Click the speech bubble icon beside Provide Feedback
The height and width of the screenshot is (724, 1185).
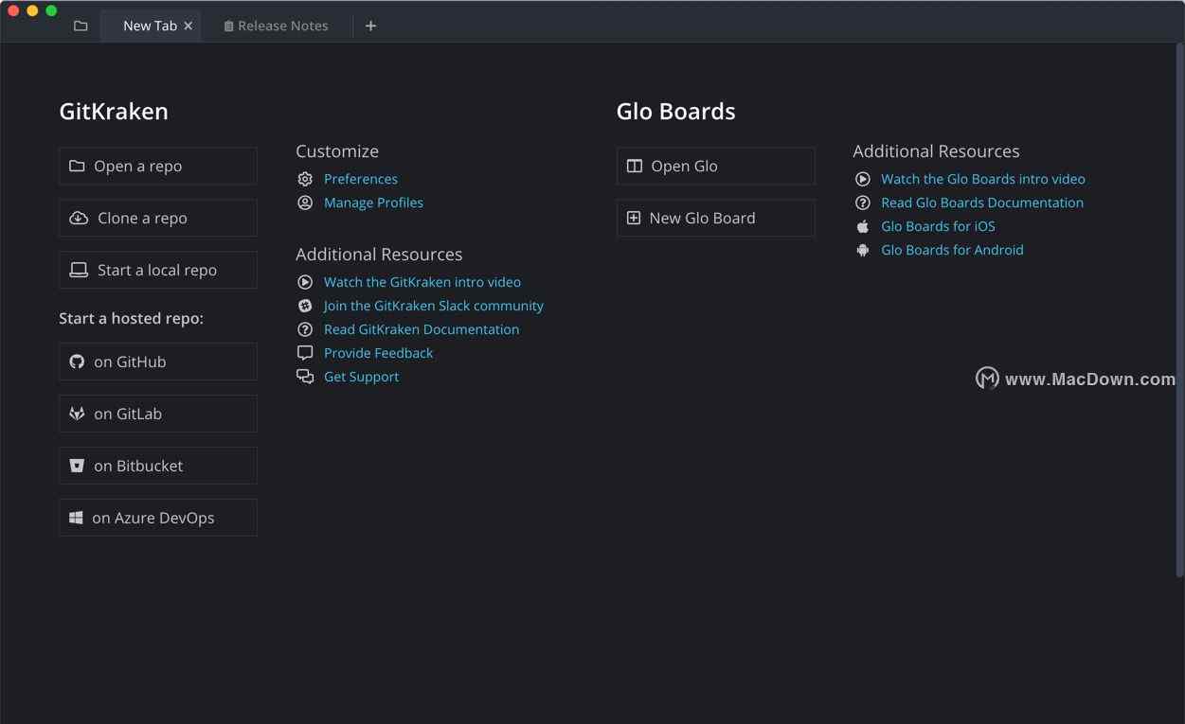point(305,353)
